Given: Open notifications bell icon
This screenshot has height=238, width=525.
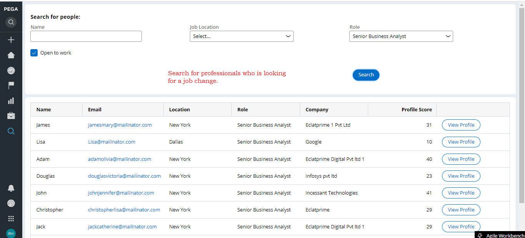Looking at the screenshot, I should [x=11, y=188].
